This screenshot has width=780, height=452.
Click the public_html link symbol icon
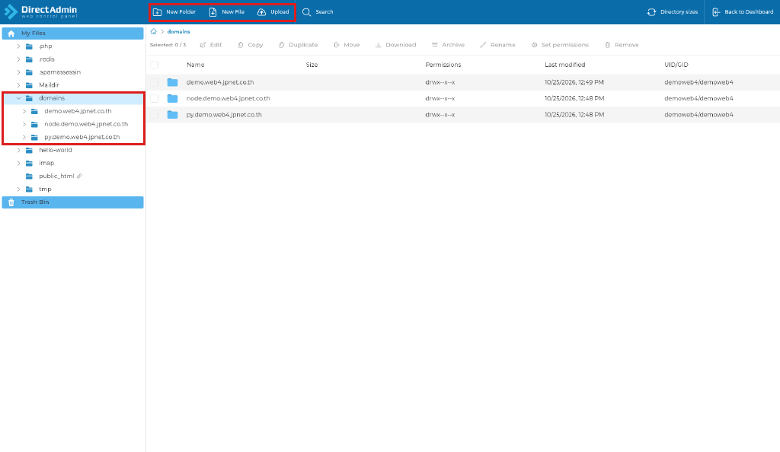tap(79, 176)
